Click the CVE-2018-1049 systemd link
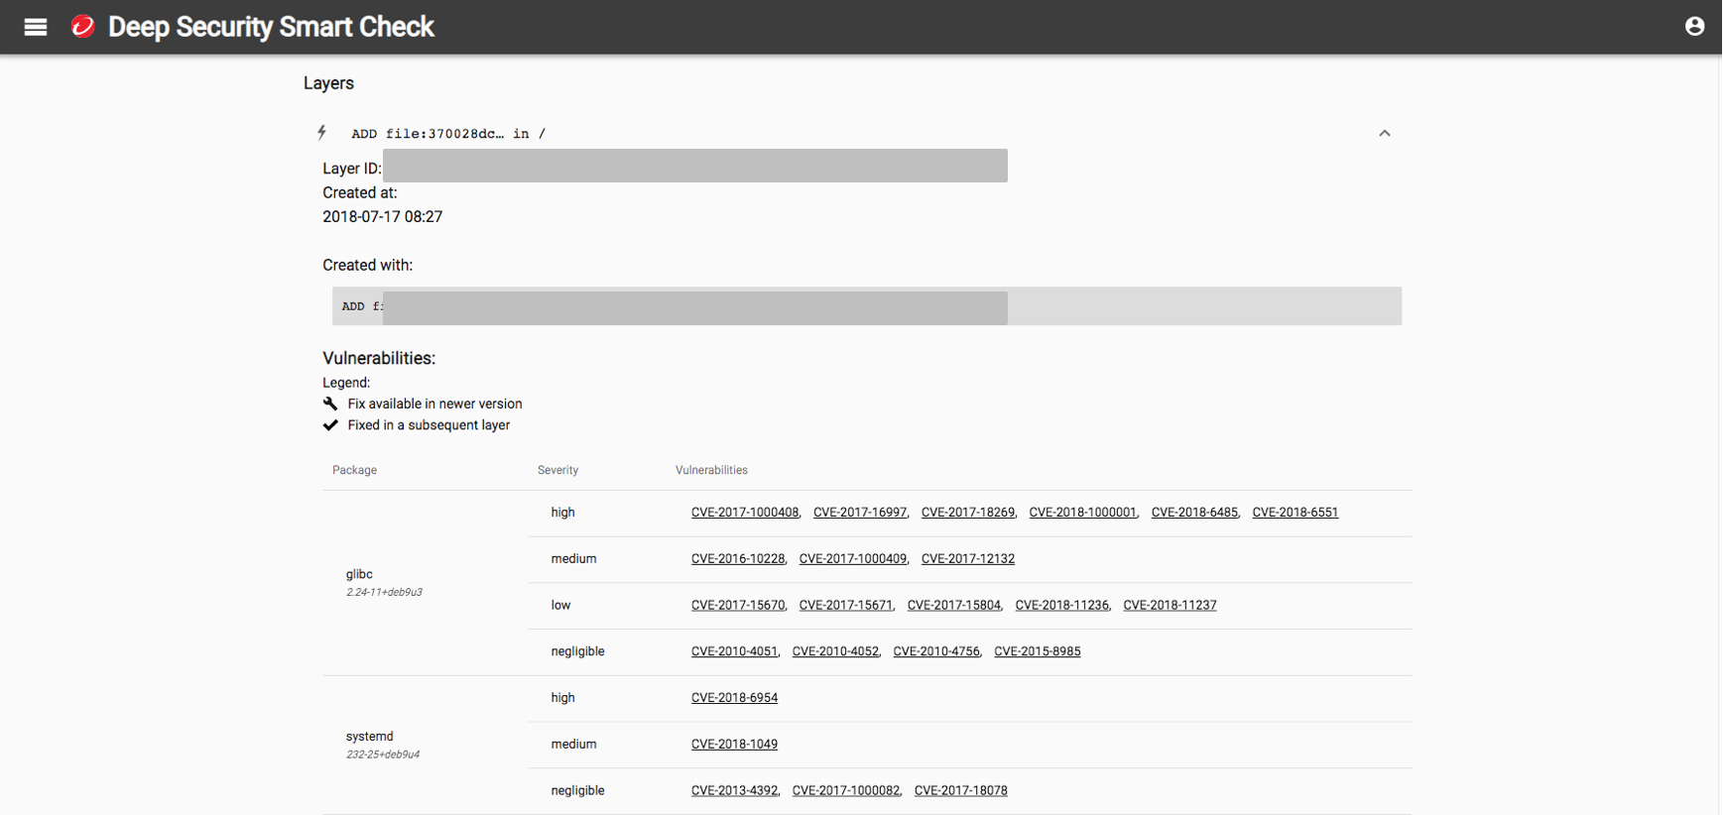Screen dimensions: 1728x815 pos(734,745)
